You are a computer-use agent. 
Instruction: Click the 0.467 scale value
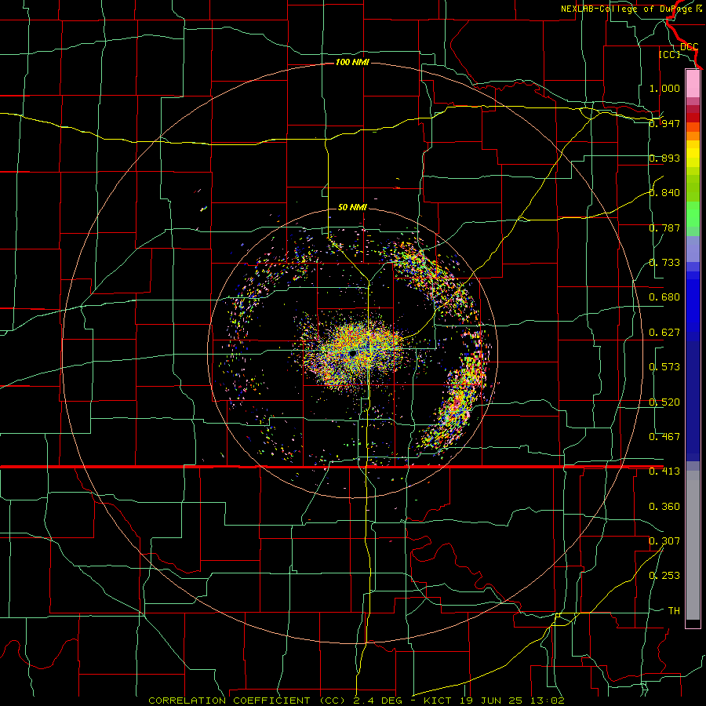pyautogui.click(x=664, y=437)
